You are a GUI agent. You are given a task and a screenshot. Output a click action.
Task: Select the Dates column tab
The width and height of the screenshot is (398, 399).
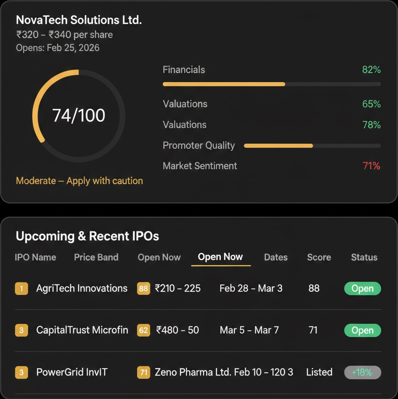coord(276,257)
